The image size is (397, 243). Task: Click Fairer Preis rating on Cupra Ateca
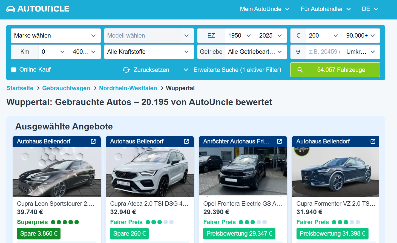coord(142,222)
